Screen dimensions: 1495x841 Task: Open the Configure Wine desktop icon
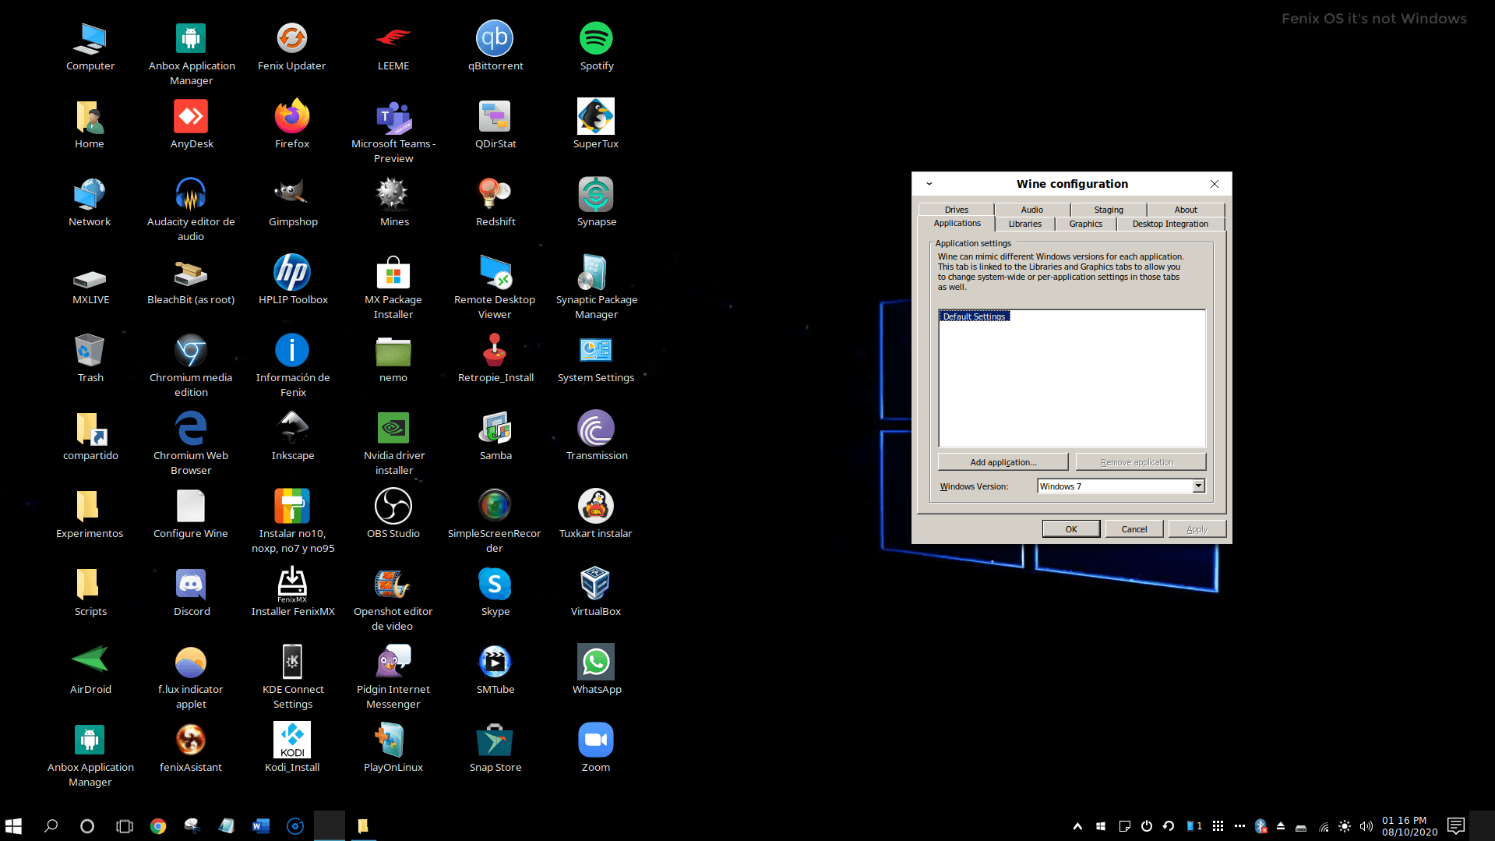point(191,506)
